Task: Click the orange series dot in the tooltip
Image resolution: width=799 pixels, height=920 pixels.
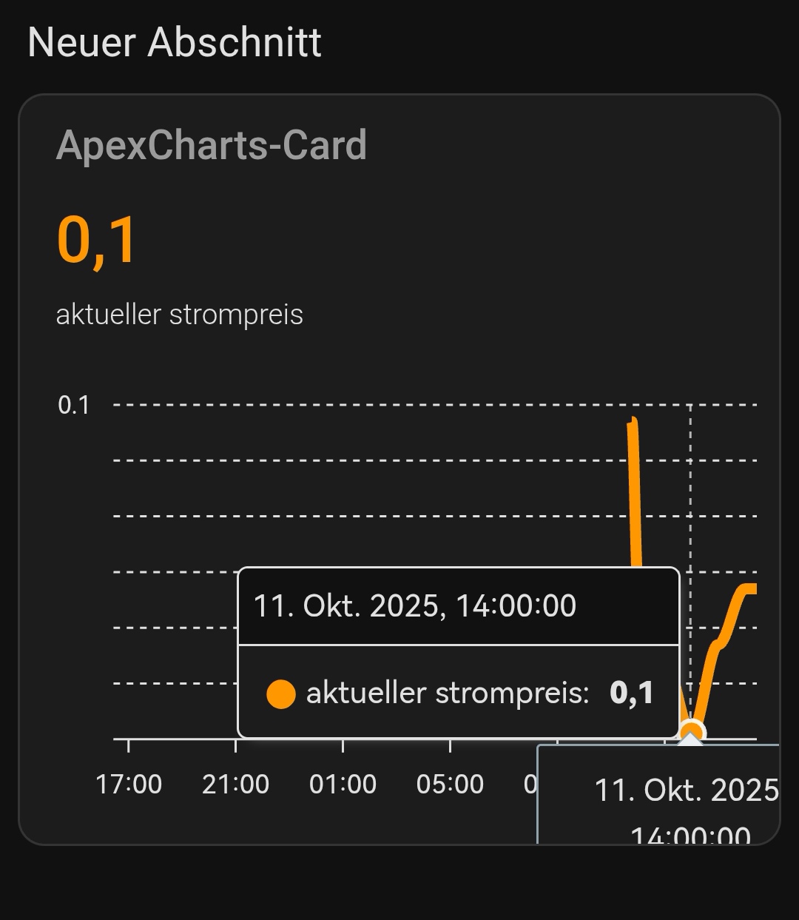Action: point(280,694)
